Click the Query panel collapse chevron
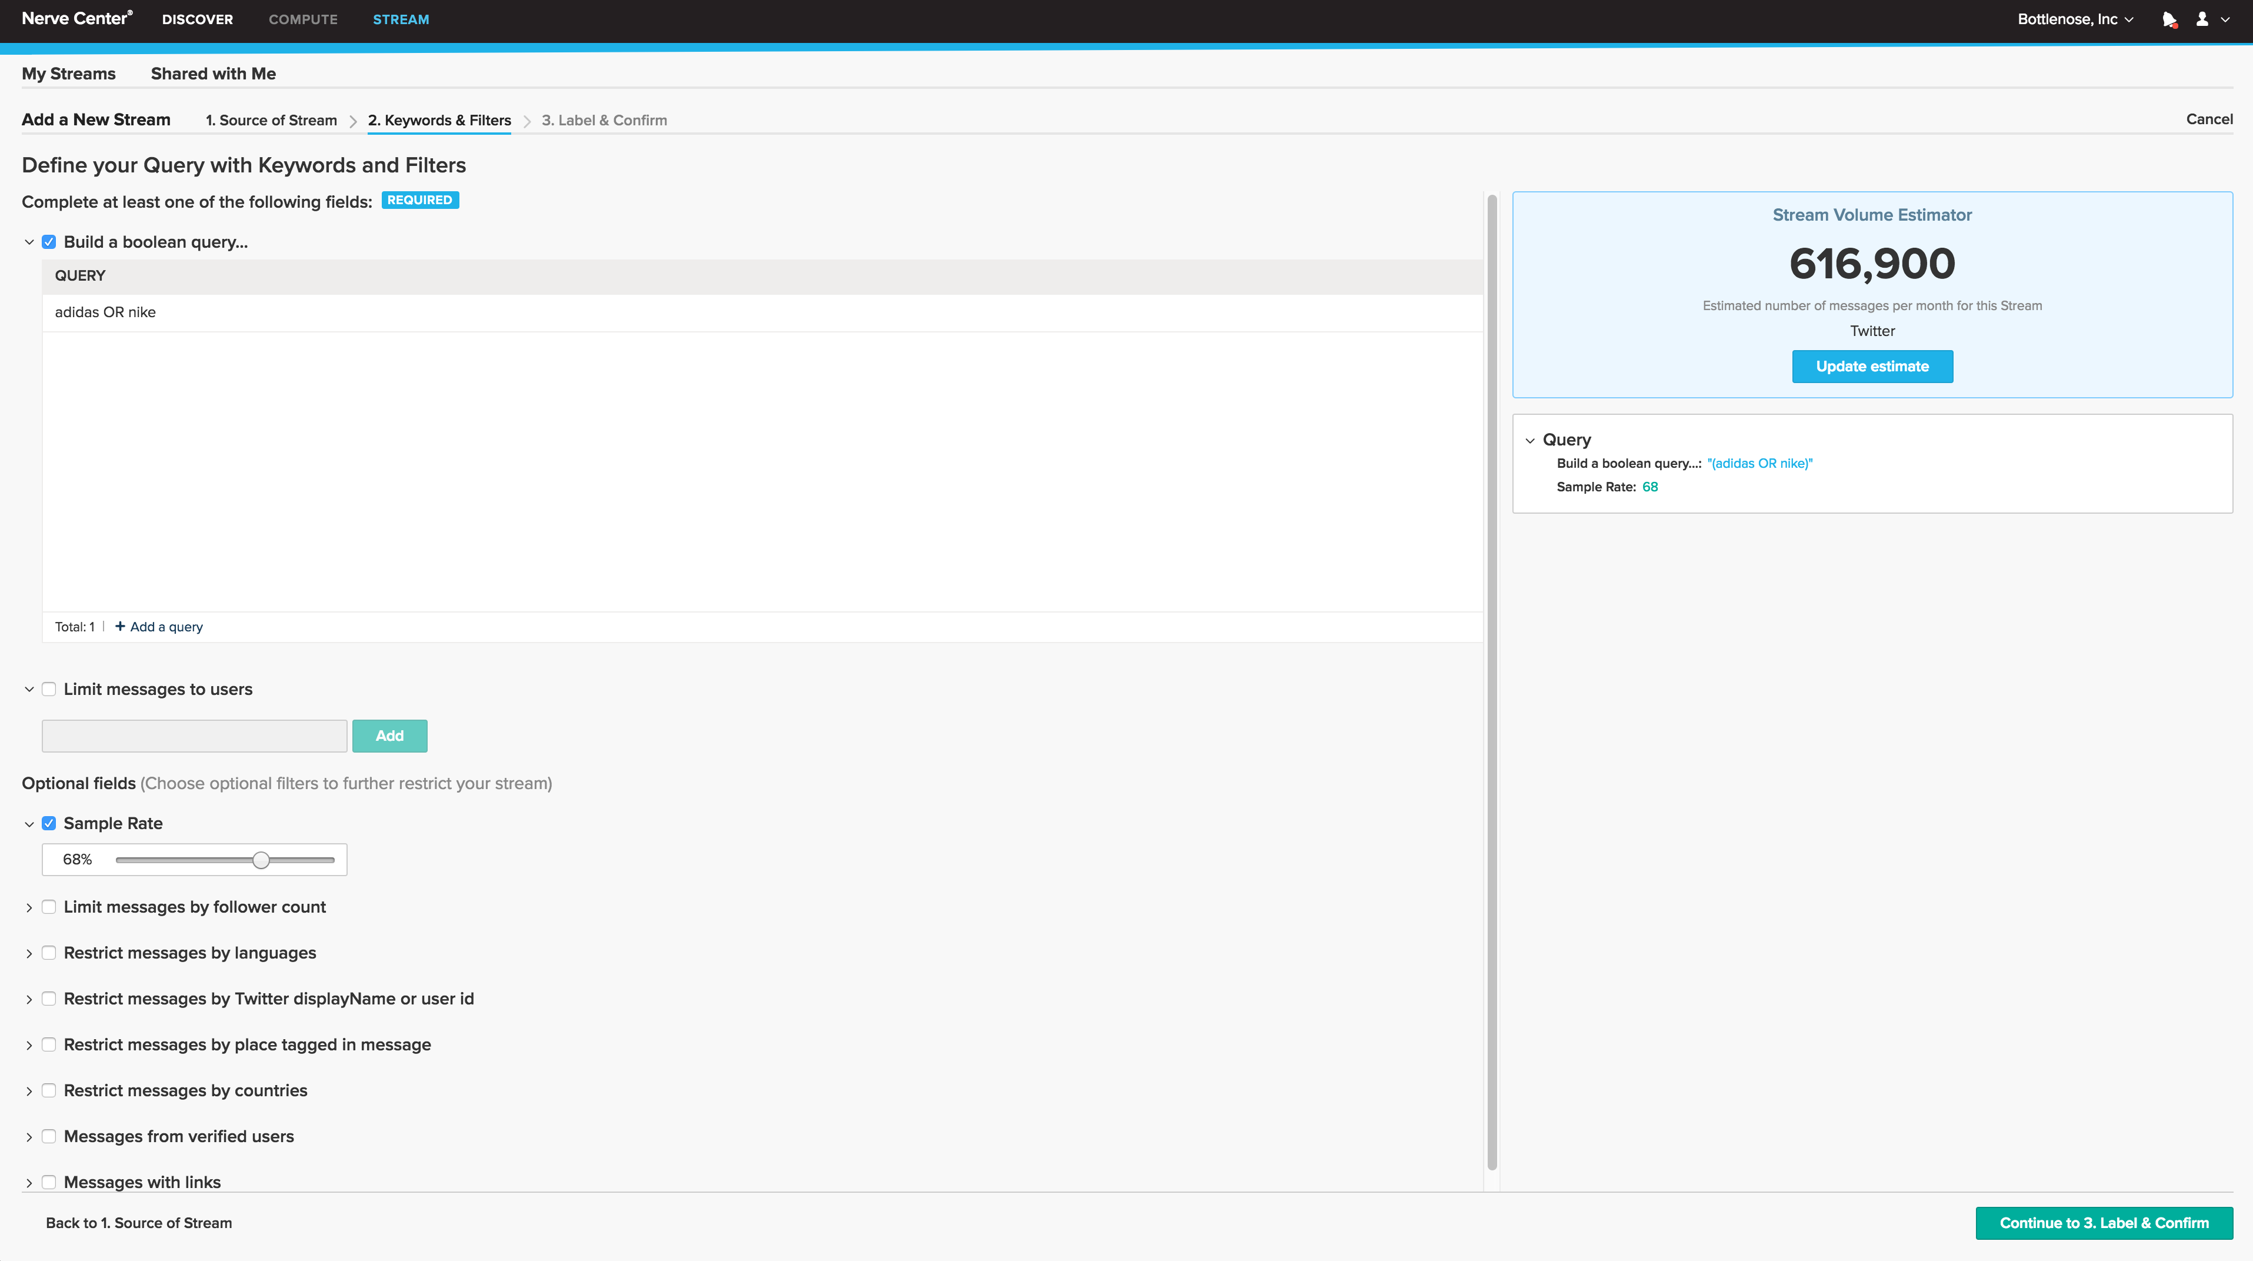The height and width of the screenshot is (1261, 2253). pos(1531,440)
